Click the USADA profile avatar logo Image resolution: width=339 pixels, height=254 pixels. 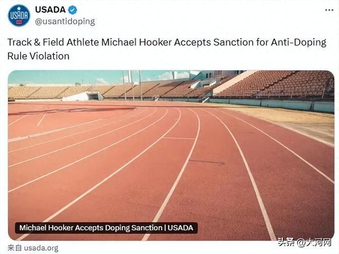[x=19, y=15]
